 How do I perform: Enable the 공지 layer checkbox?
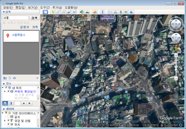8,116
